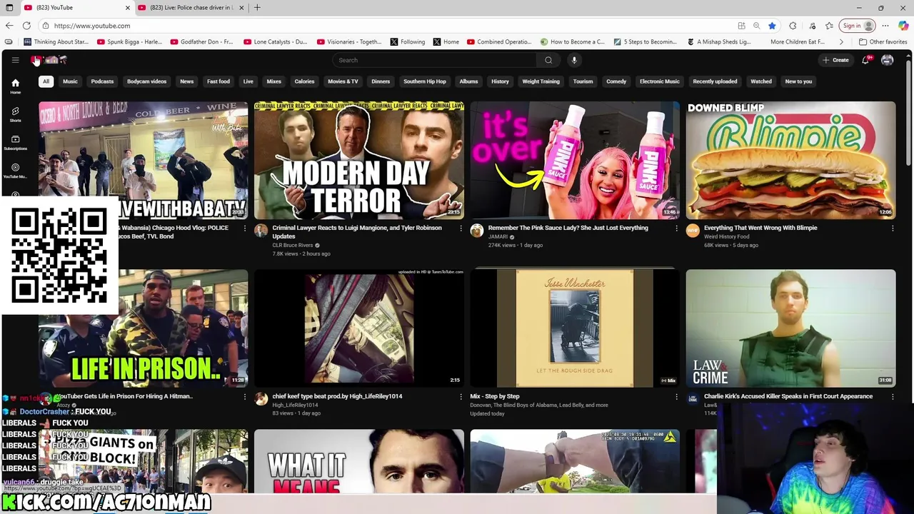The height and width of the screenshot is (514, 914).
Task: Open the Following X bookmark
Action: [407, 42]
